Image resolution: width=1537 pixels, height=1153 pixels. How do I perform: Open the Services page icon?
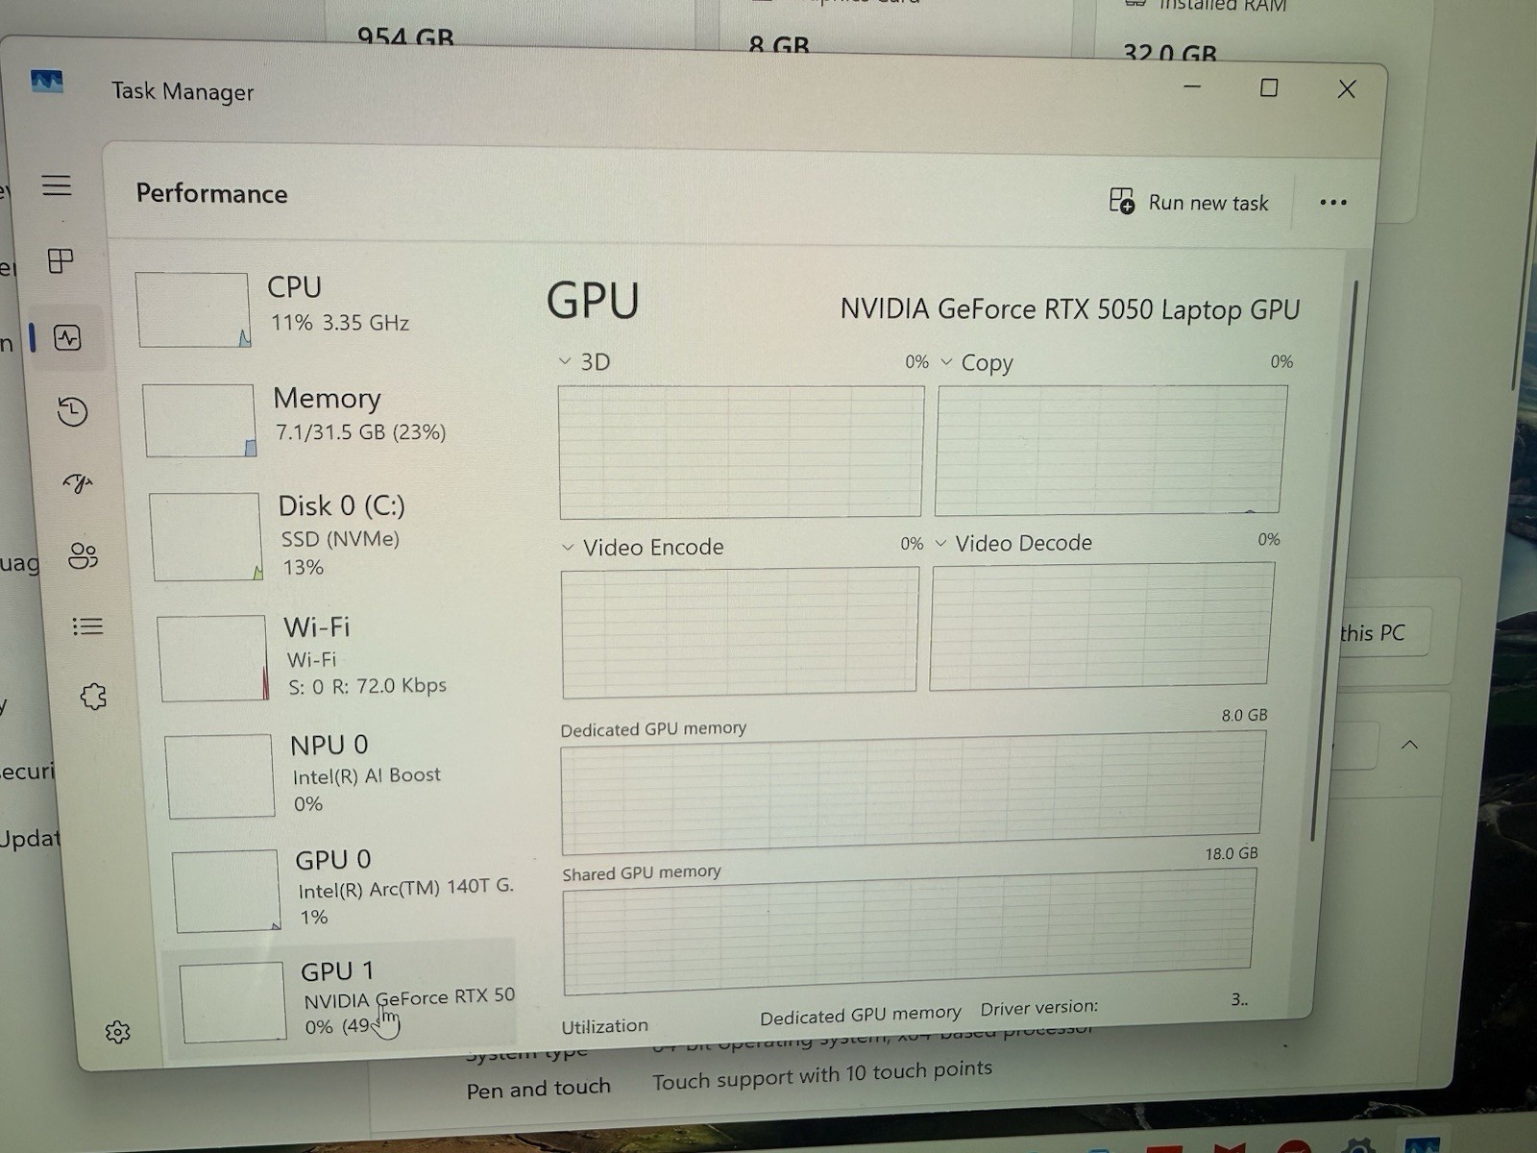pyautogui.click(x=93, y=696)
